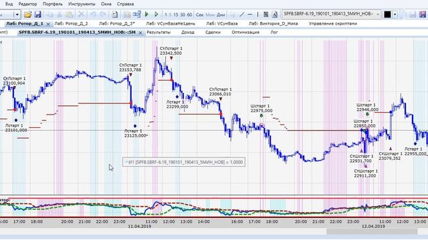428x240 pixels.
Task: Click the black color swatch
Action: tap(387, 15)
